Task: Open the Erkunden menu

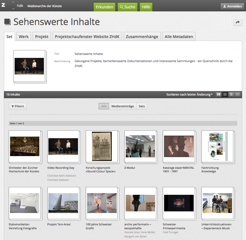Action: [x=104, y=7]
